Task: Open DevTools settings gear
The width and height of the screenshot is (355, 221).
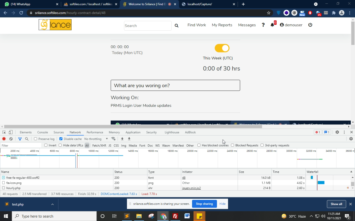Action: tap(337, 132)
